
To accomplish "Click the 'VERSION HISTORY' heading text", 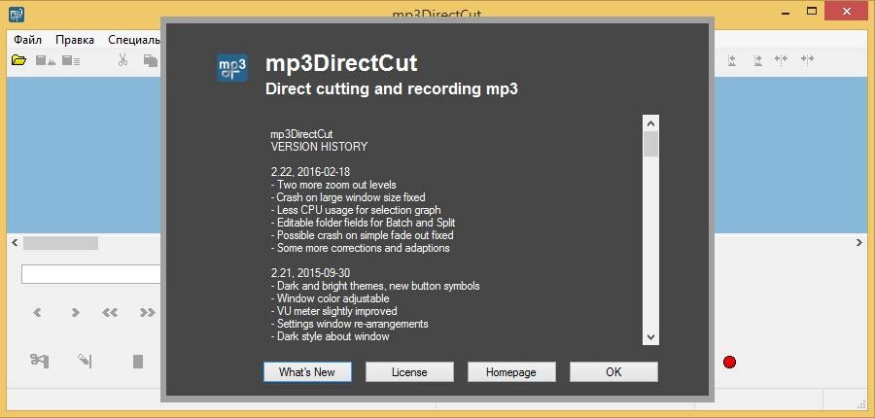I will click(x=319, y=147).
